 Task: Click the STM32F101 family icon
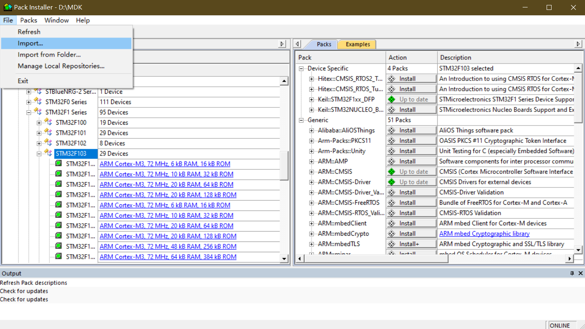click(49, 133)
